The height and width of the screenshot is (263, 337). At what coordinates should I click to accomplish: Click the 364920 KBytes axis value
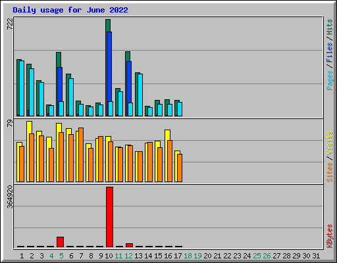pyautogui.click(x=10, y=197)
